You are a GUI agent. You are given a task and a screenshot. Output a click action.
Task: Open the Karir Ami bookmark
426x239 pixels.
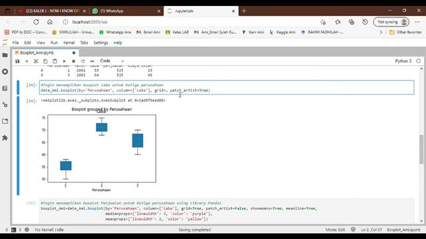pos(253,32)
